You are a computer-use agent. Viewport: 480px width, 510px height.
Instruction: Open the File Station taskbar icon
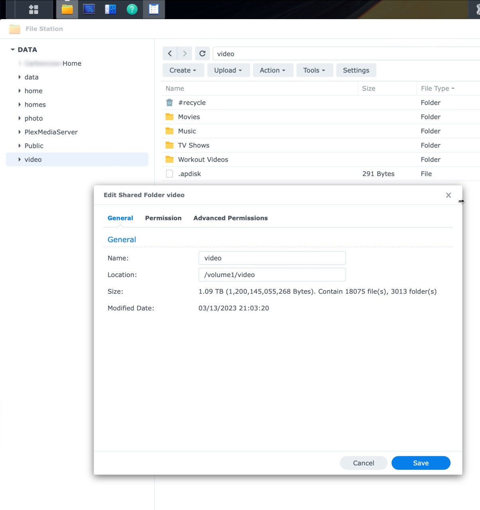pos(67,9)
